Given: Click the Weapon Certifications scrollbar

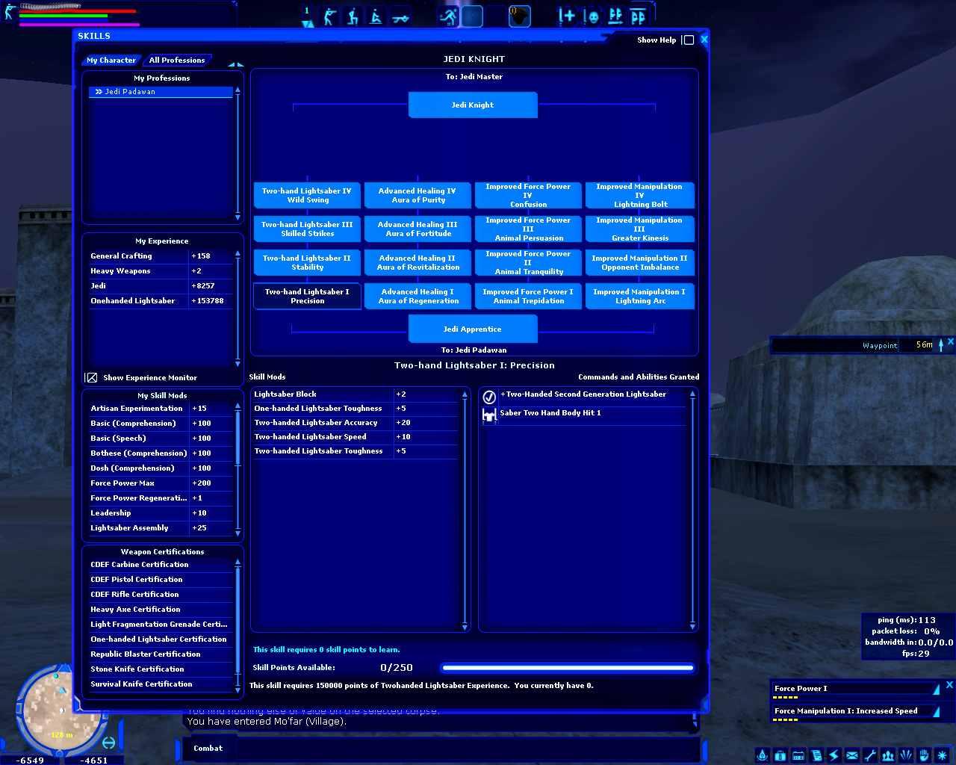Looking at the screenshot, I should 238,627.
